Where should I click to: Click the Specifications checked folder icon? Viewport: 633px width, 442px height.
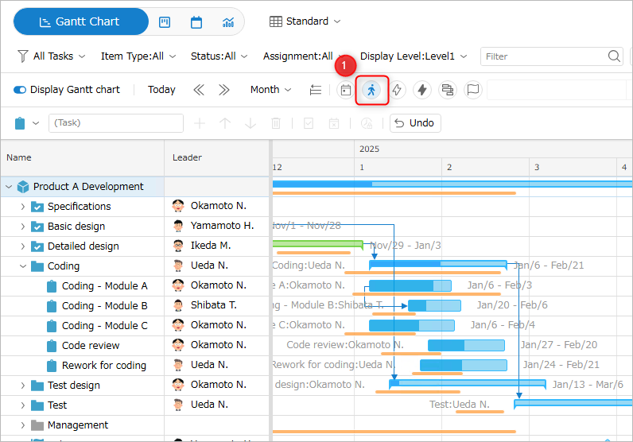37,207
